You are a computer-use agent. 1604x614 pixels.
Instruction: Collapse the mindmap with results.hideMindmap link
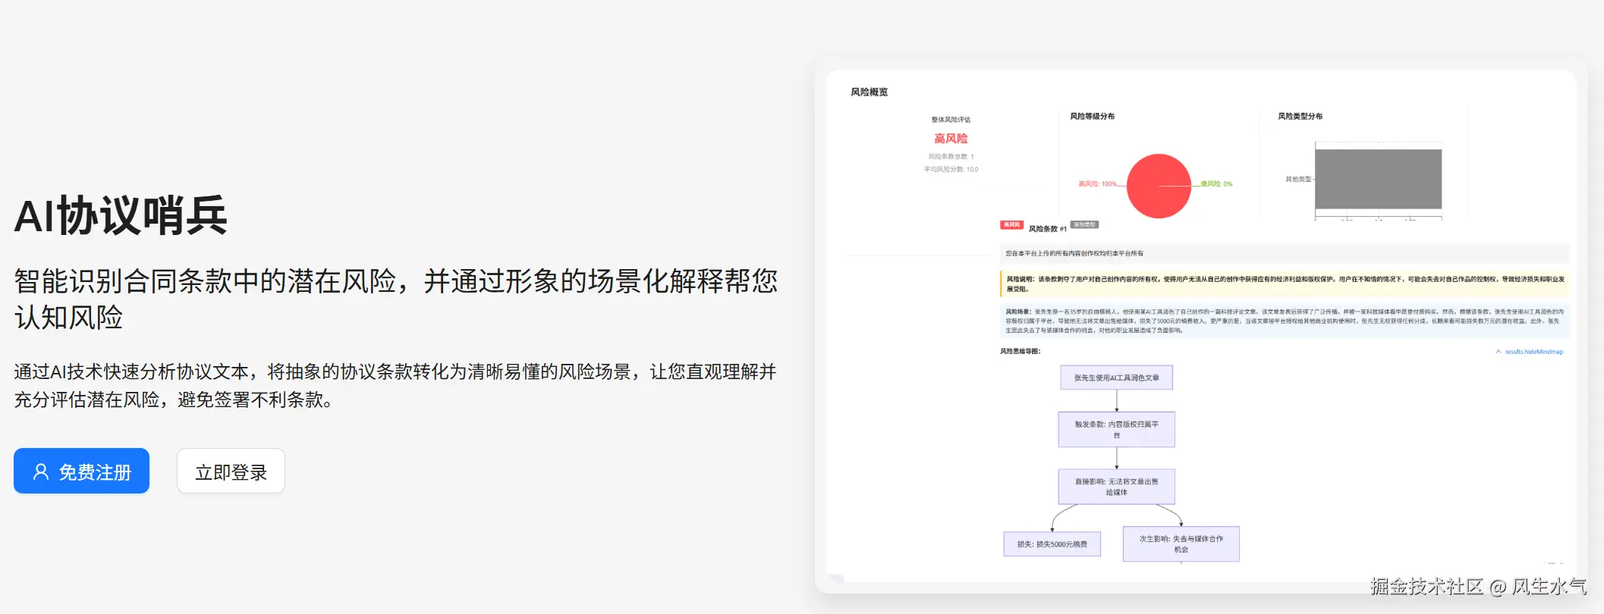coord(1533,352)
